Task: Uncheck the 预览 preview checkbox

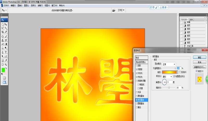Action: (x=196, y=71)
